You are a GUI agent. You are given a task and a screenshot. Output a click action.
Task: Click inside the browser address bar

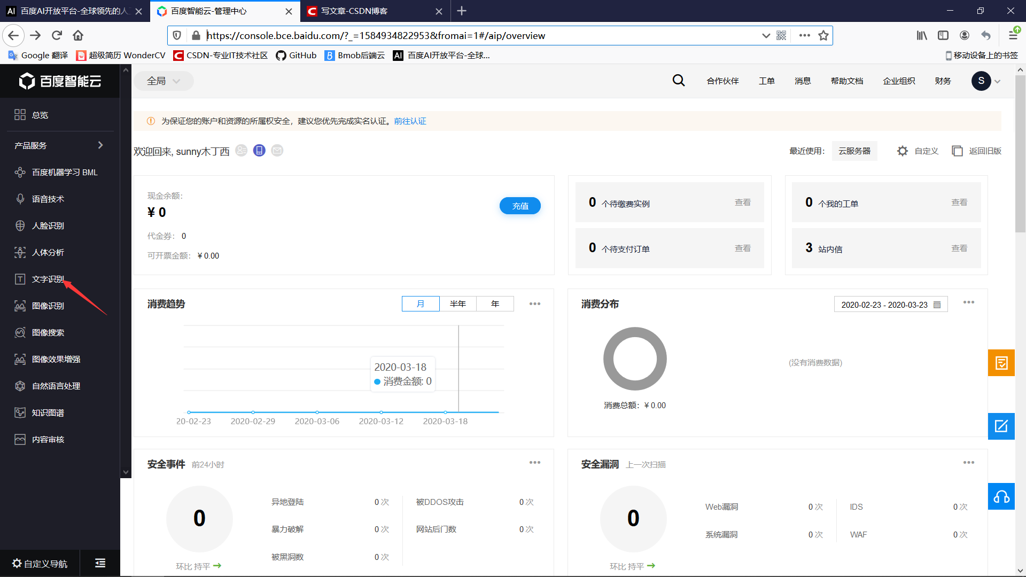428,35
